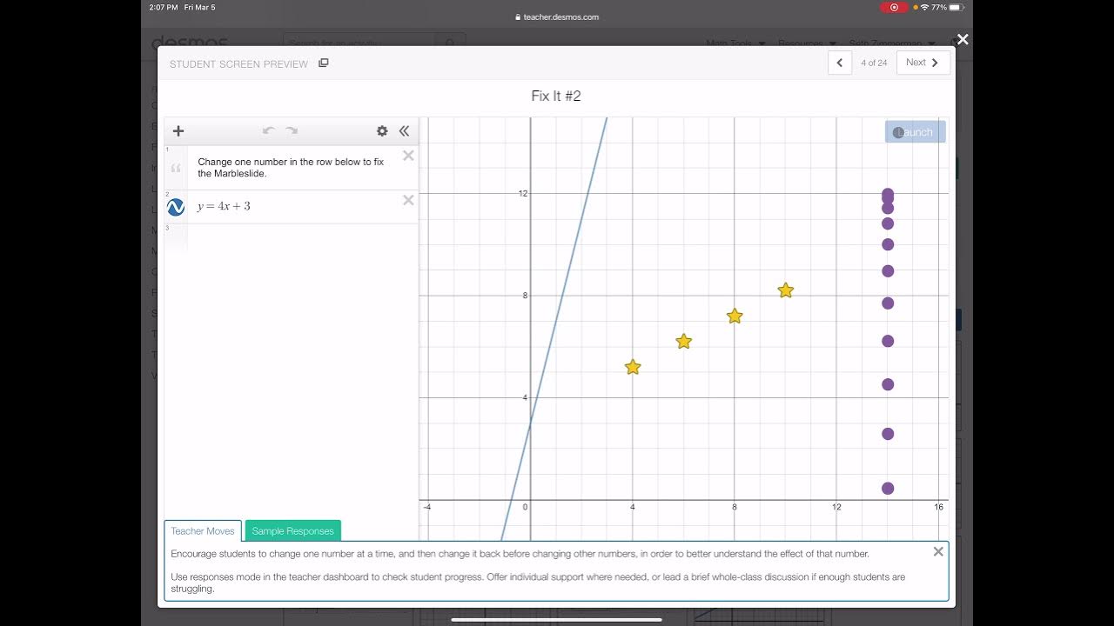Collapse the expression list with double chevron

click(404, 131)
